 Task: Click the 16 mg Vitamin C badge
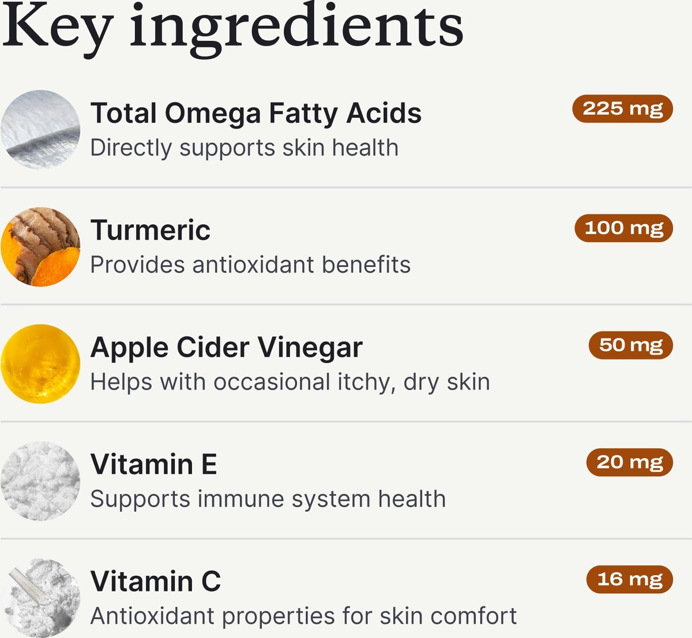tap(630, 579)
